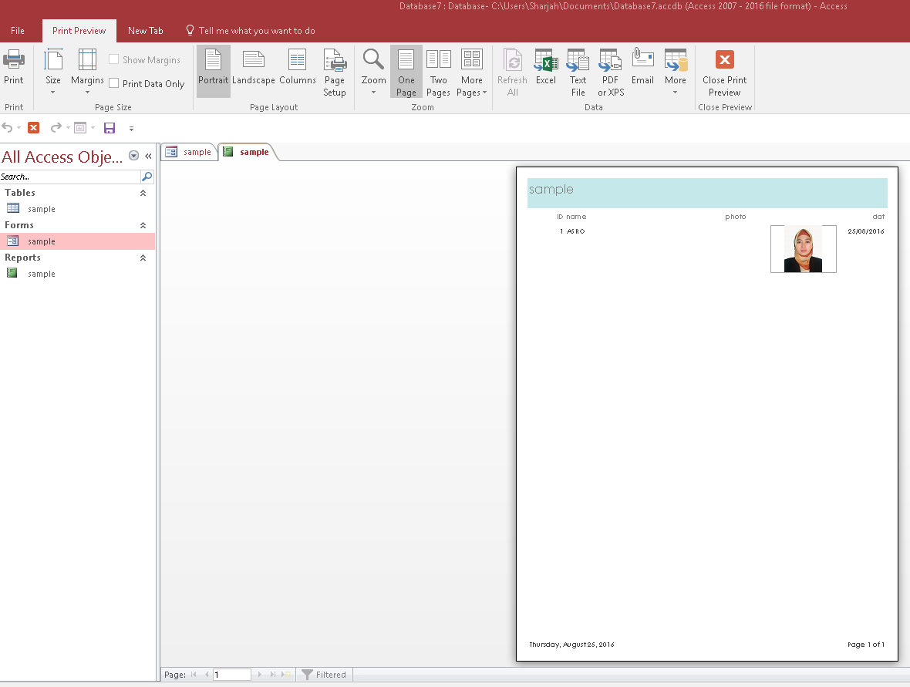Open the Page Setup dialog

pyautogui.click(x=335, y=71)
